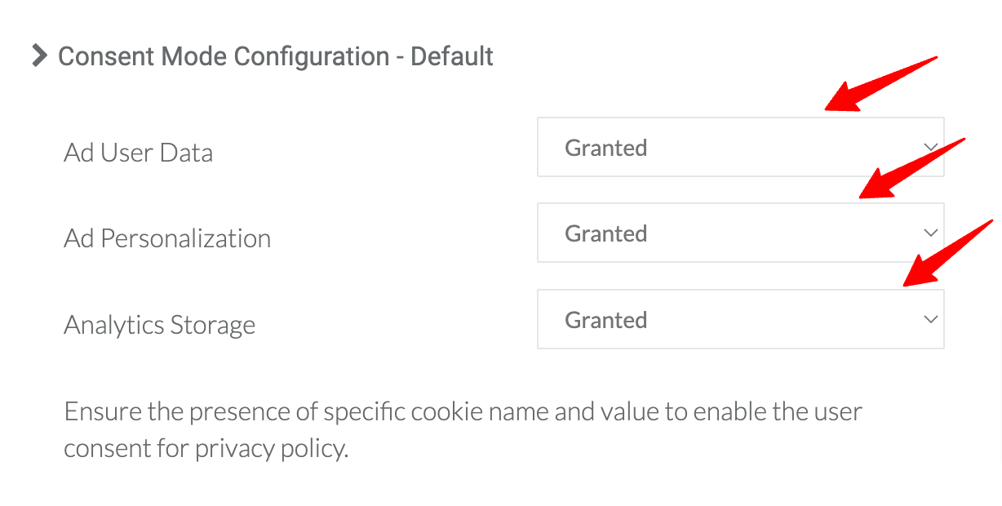This screenshot has width=1002, height=506.
Task: Click the 'Analytics Storage' label
Action: [159, 324]
